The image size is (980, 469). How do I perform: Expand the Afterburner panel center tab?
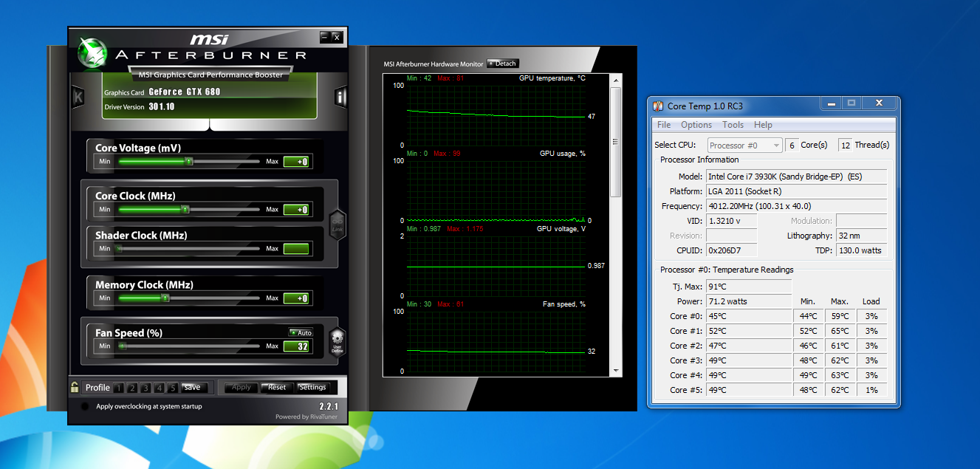pyautogui.click(x=210, y=124)
